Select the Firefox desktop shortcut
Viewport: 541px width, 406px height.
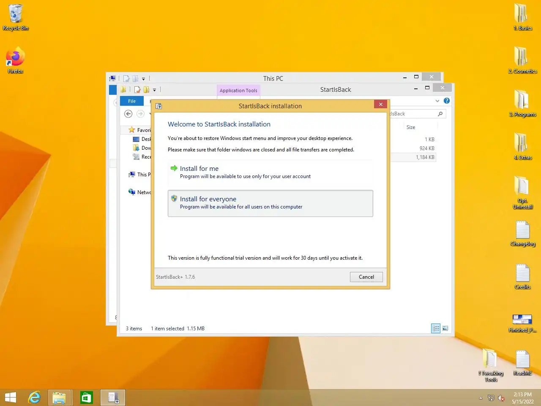(16, 61)
